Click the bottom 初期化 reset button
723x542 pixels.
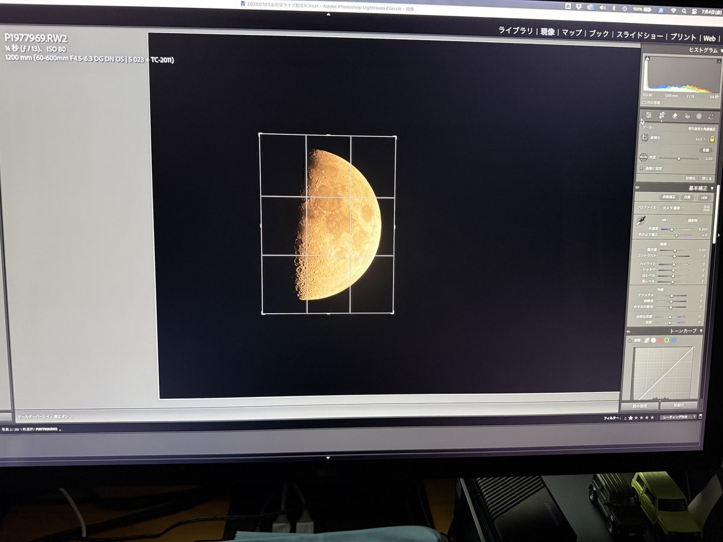(x=680, y=405)
